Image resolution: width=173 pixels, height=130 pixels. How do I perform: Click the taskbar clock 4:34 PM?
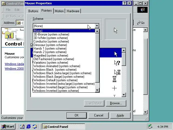tap(163, 127)
